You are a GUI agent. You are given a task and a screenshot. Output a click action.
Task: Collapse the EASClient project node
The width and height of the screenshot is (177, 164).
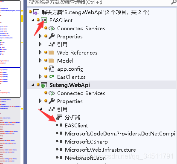tap(33, 20)
